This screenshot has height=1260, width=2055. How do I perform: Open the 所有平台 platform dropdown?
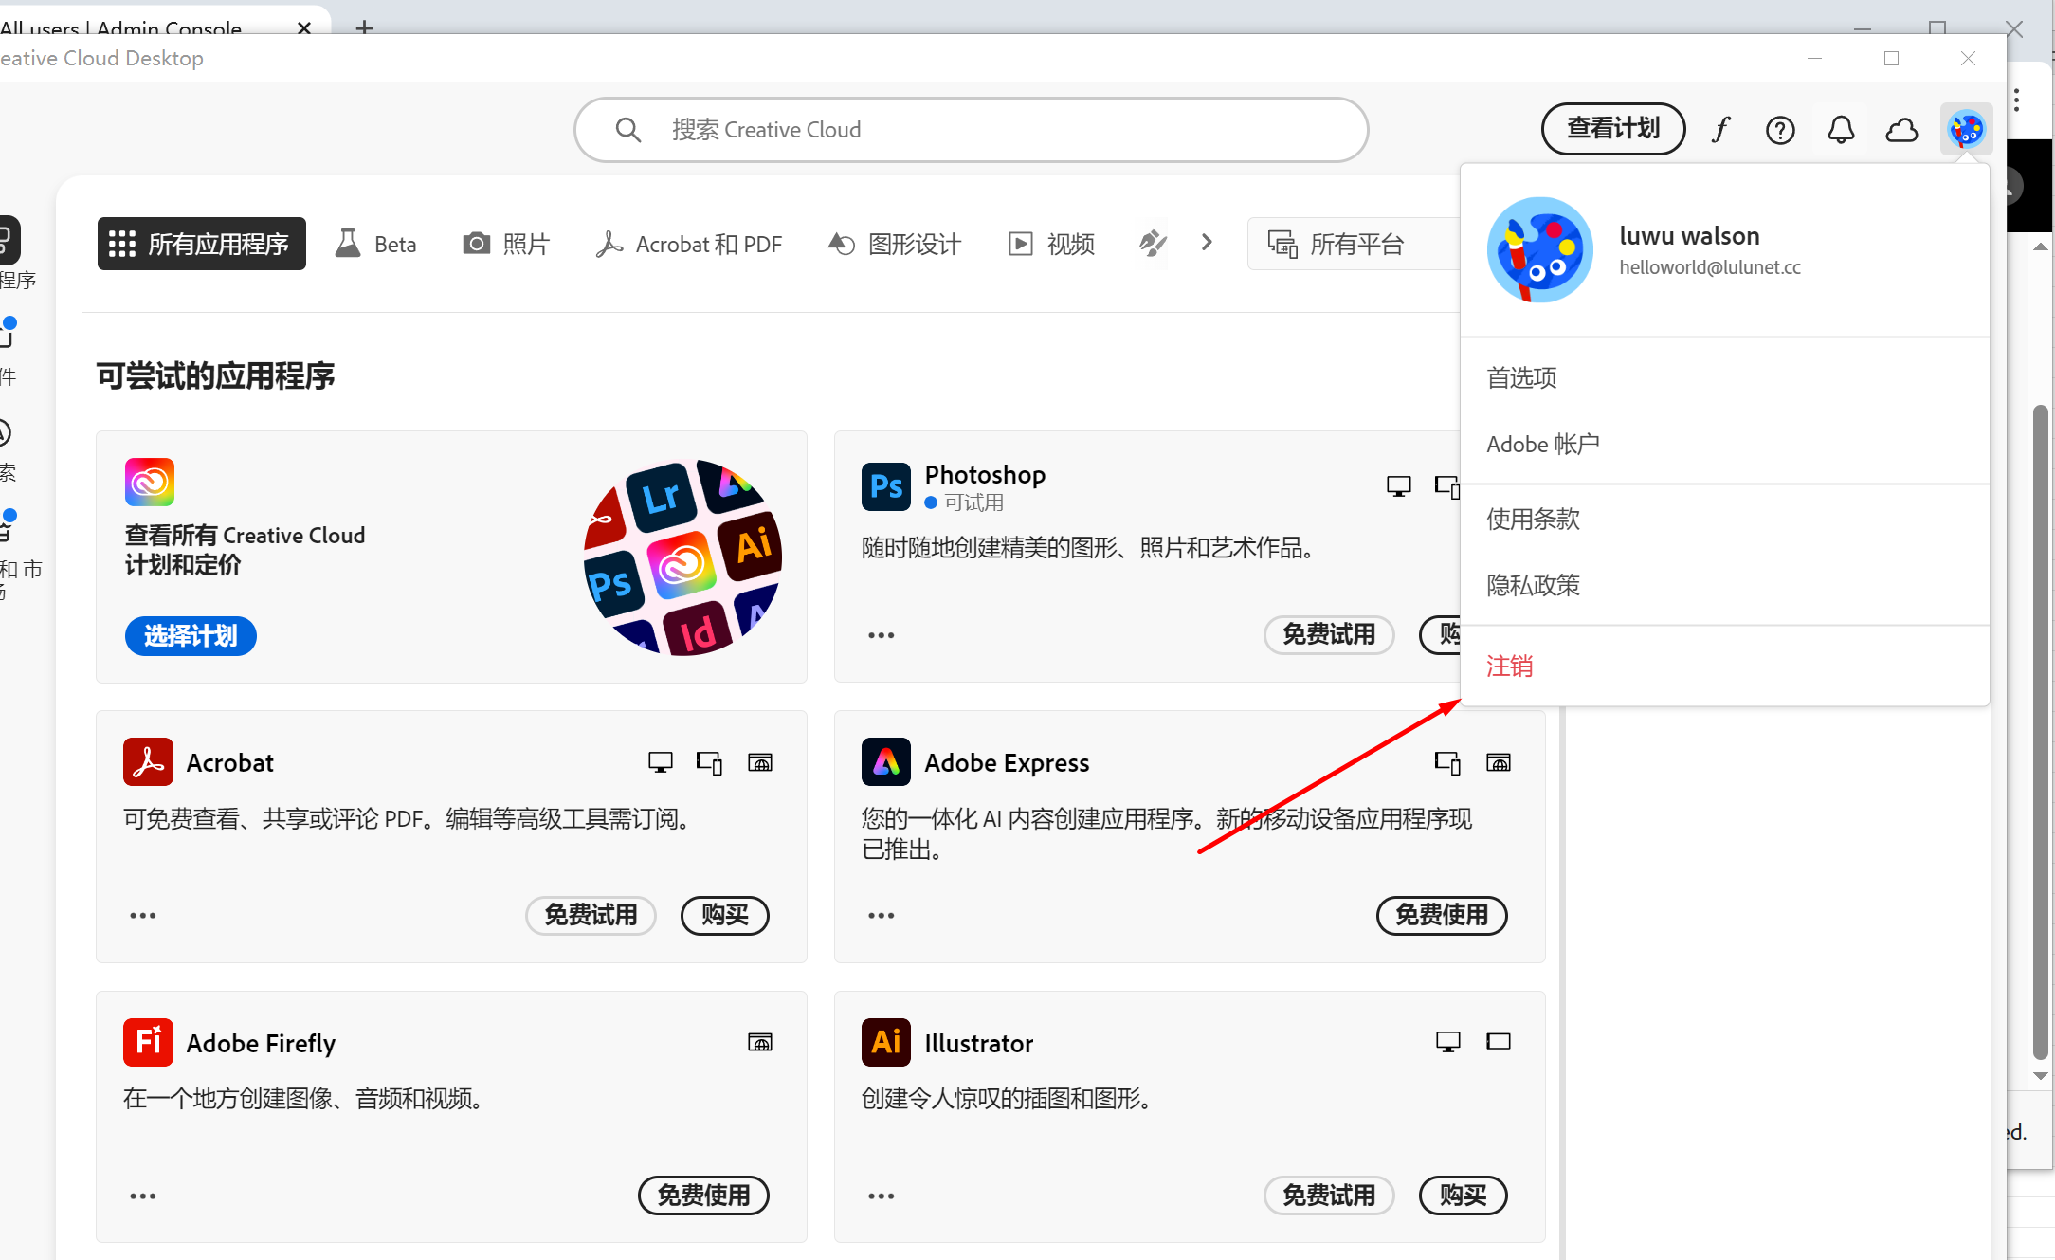1354,244
